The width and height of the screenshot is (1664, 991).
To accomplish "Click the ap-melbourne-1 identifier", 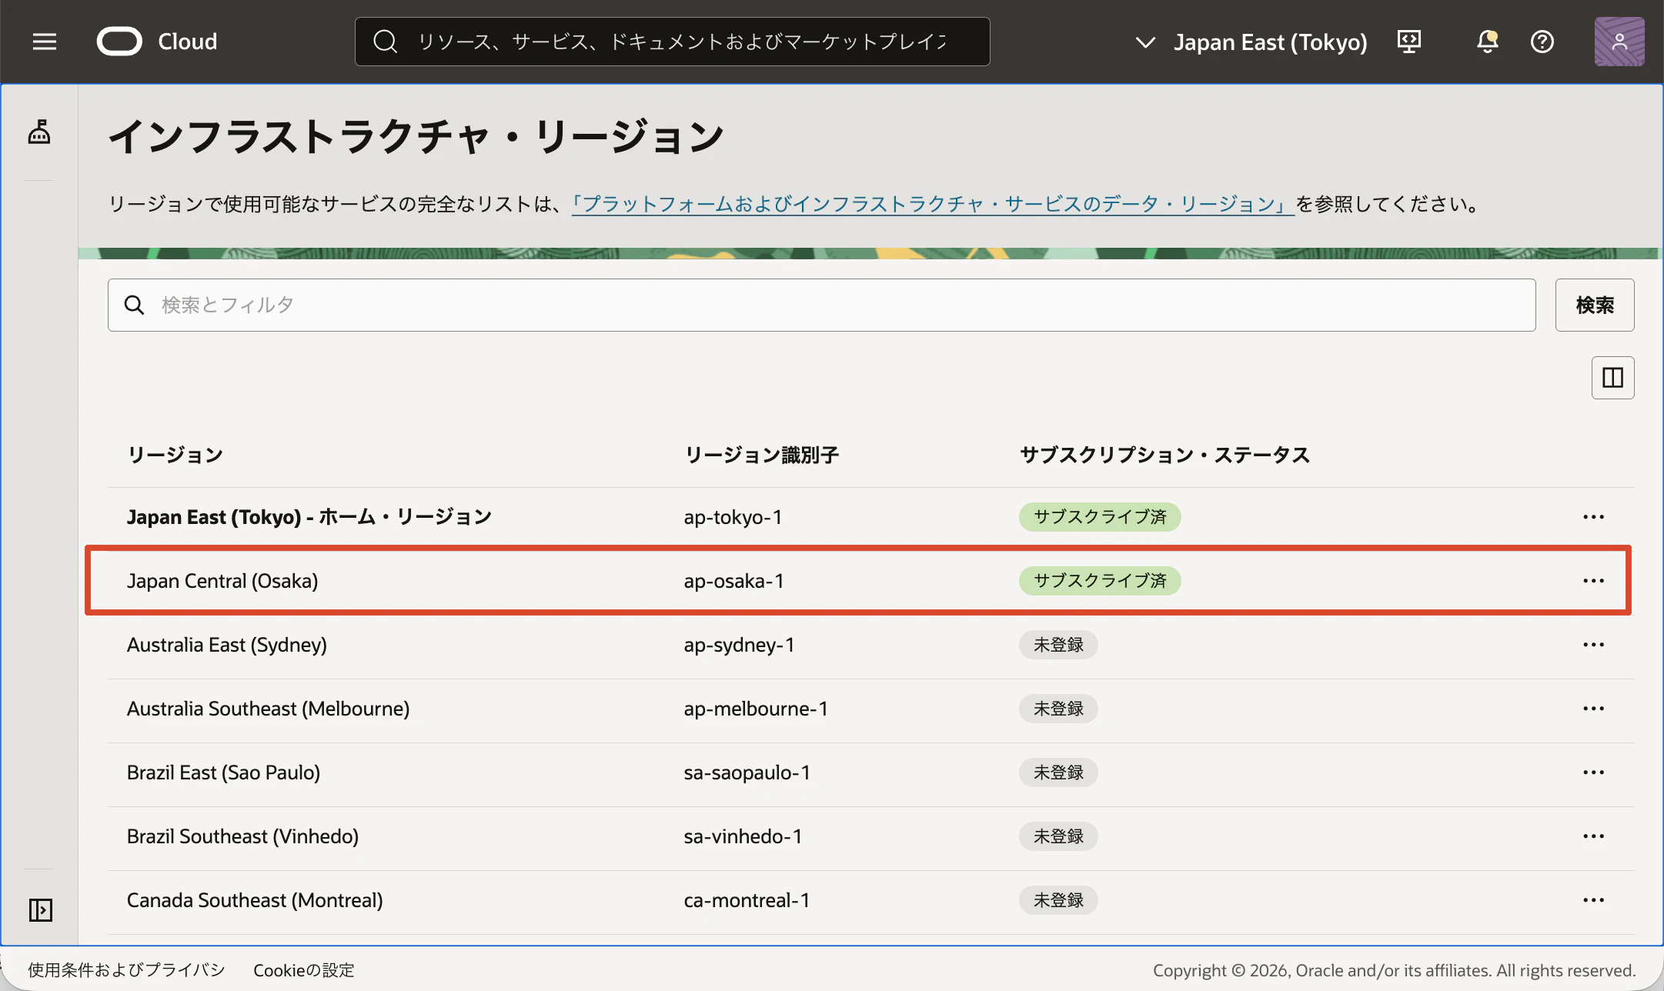I will point(756,709).
